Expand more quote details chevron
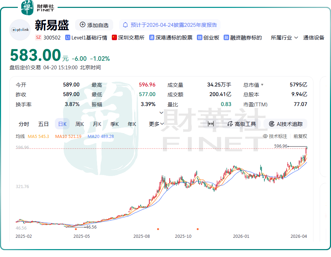The image size is (331, 257). pos(162,113)
